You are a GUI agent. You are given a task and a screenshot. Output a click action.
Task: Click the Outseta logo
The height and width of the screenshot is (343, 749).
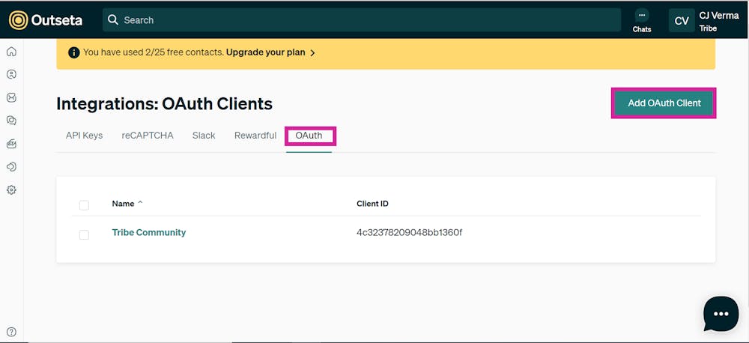click(46, 20)
